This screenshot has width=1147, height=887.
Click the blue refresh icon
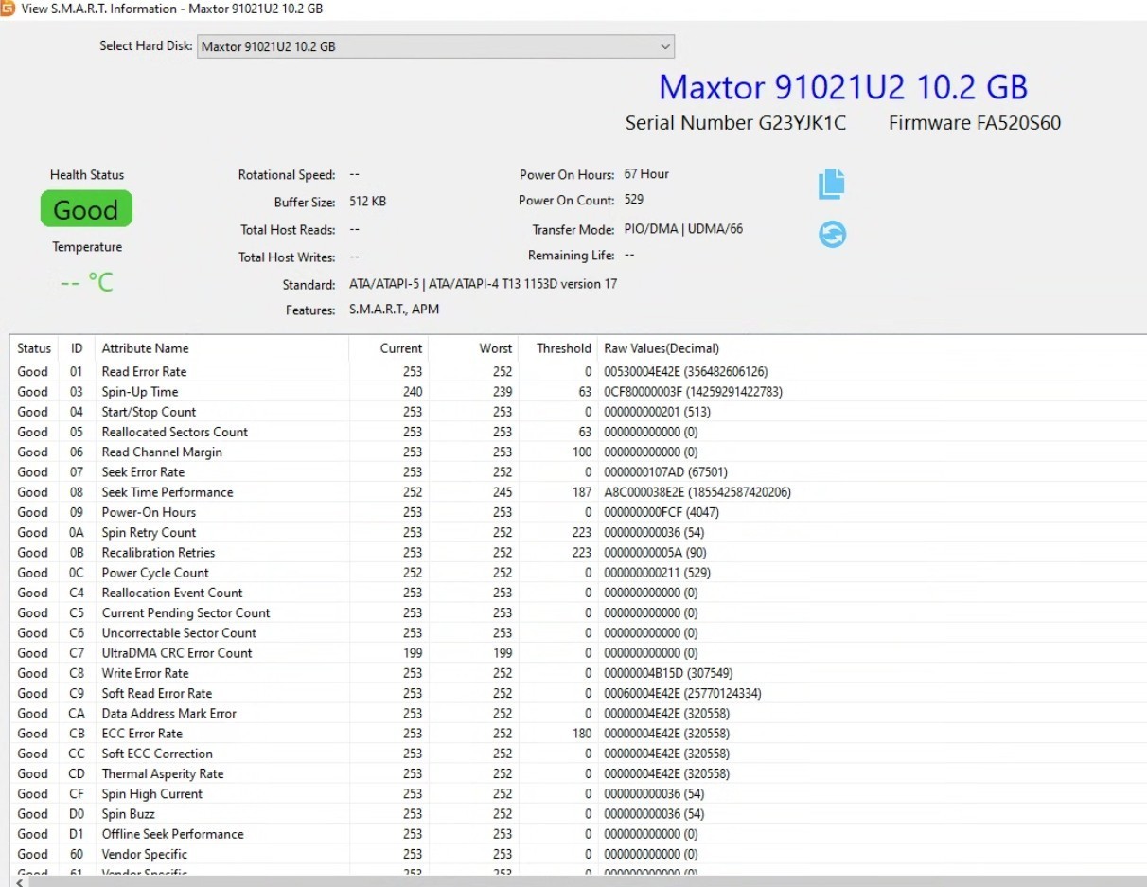pyautogui.click(x=833, y=234)
